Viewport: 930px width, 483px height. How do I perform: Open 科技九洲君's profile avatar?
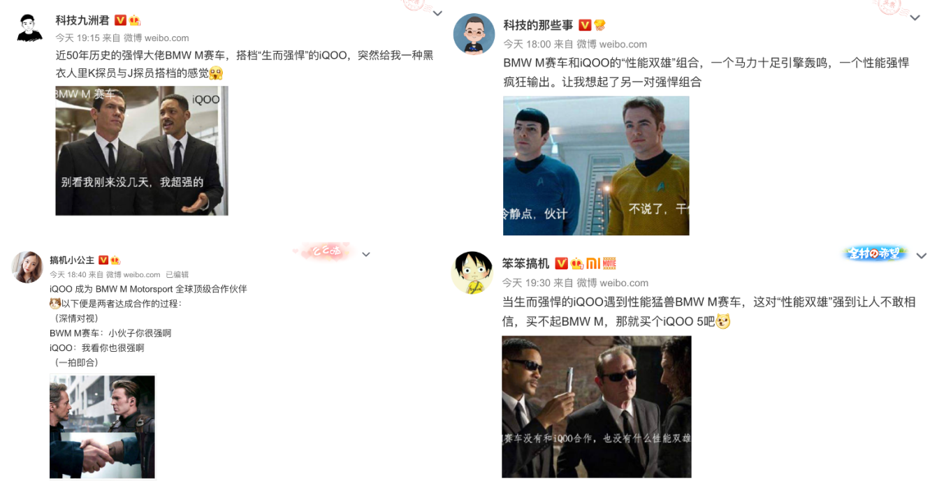click(x=29, y=27)
